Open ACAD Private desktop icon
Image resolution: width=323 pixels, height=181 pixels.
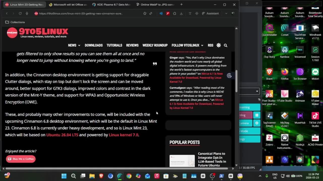coord(315,140)
